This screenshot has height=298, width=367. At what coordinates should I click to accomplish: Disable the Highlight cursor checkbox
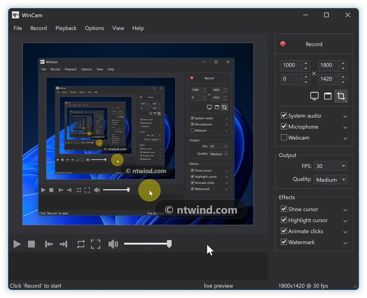(284, 220)
